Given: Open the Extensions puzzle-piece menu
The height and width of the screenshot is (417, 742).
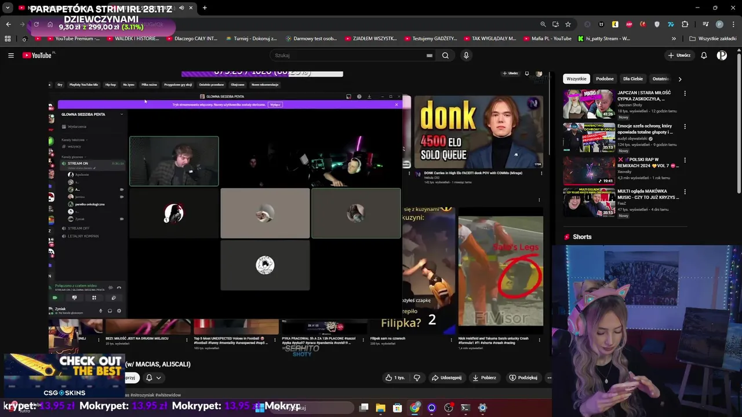Looking at the screenshot, I should click(685, 24).
